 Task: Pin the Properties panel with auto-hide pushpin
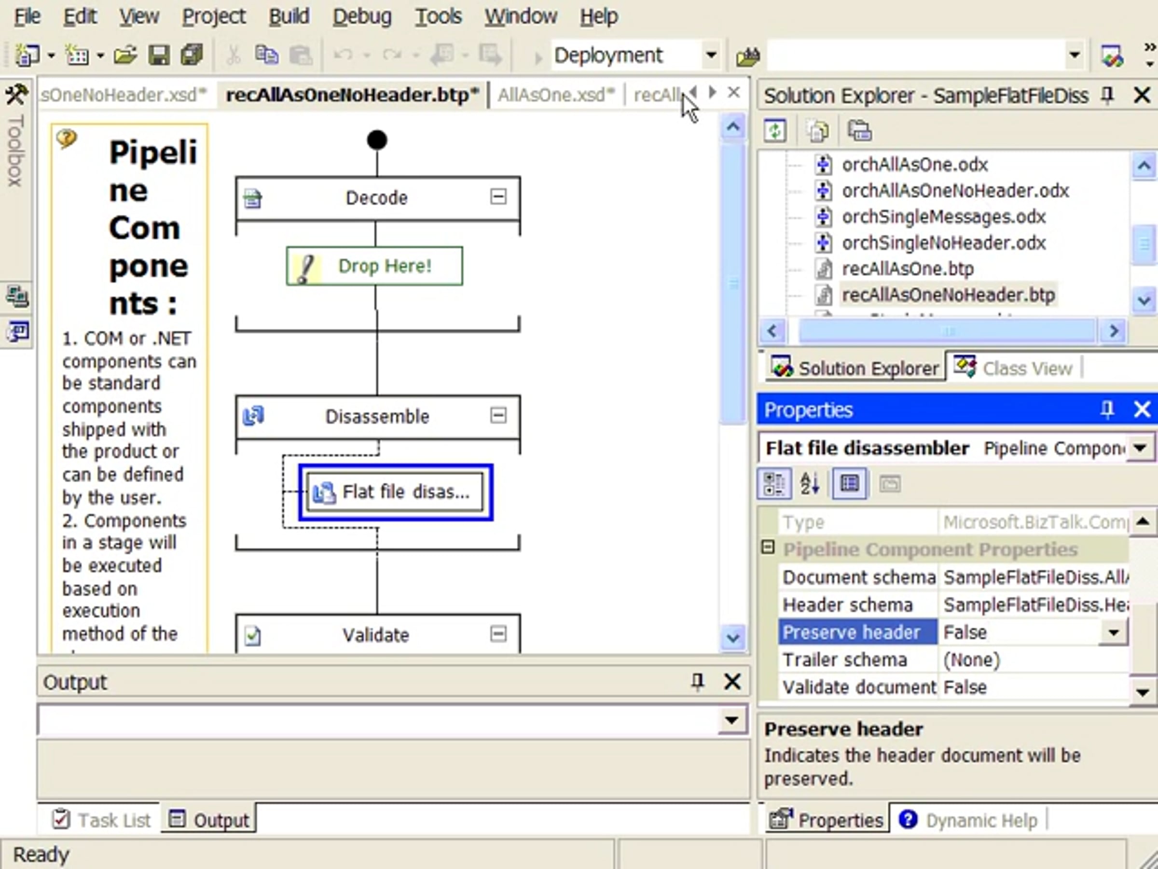1107,409
